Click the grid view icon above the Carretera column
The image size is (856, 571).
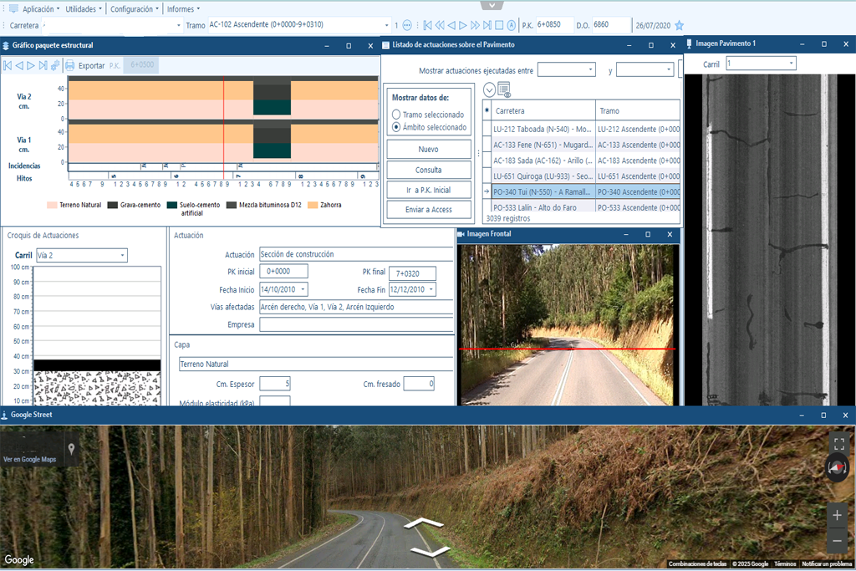click(x=504, y=89)
